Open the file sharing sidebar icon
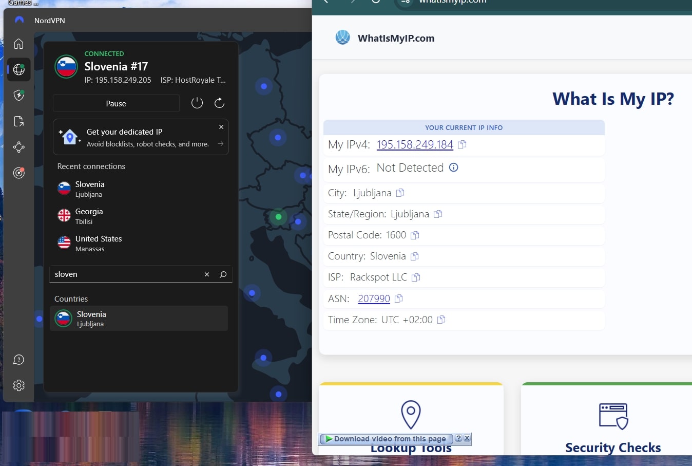This screenshot has height=466, width=692. point(18,121)
